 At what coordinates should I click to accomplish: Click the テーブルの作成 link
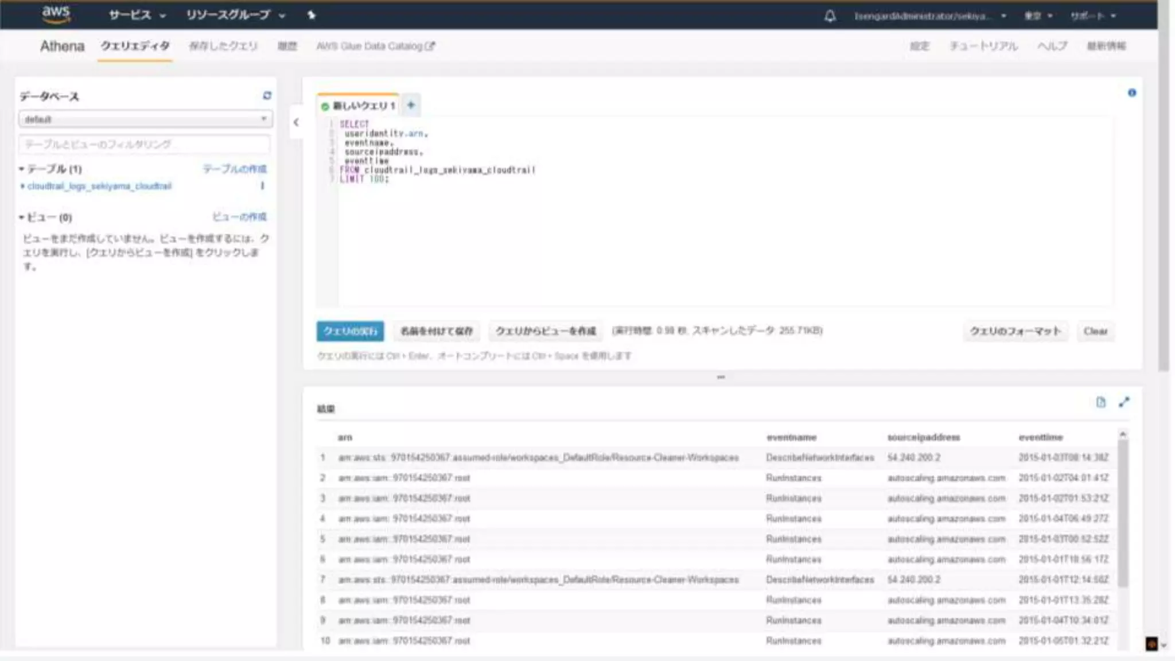pos(235,169)
